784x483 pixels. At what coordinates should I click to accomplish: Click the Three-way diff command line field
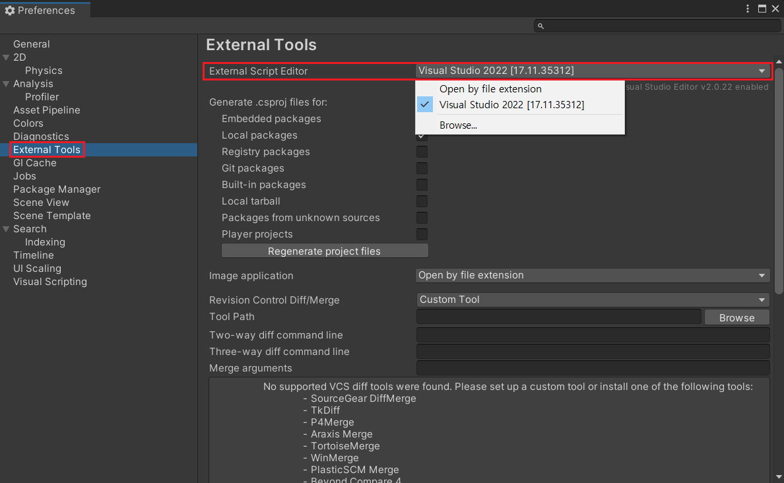click(593, 352)
